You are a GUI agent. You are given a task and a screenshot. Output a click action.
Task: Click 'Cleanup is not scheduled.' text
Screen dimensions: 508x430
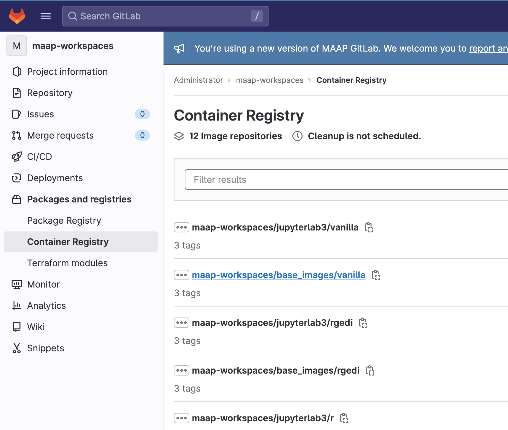(364, 136)
